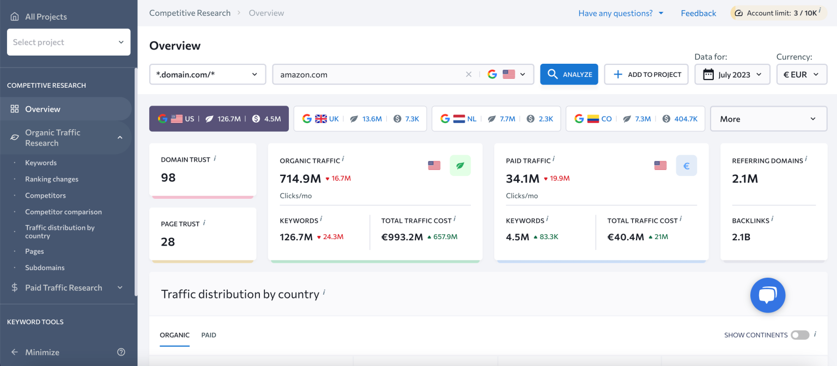Image resolution: width=837 pixels, height=366 pixels.
Task: Click the account limit gauge icon
Action: 739,12
